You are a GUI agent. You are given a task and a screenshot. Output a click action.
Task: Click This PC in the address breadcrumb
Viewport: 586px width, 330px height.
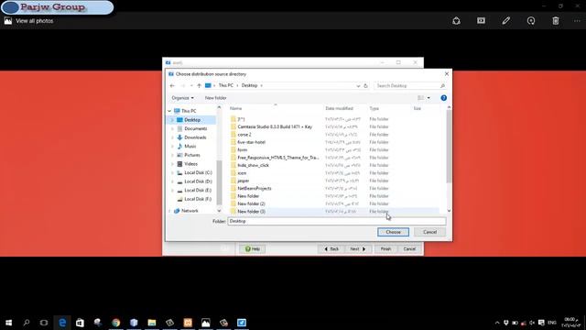point(226,85)
